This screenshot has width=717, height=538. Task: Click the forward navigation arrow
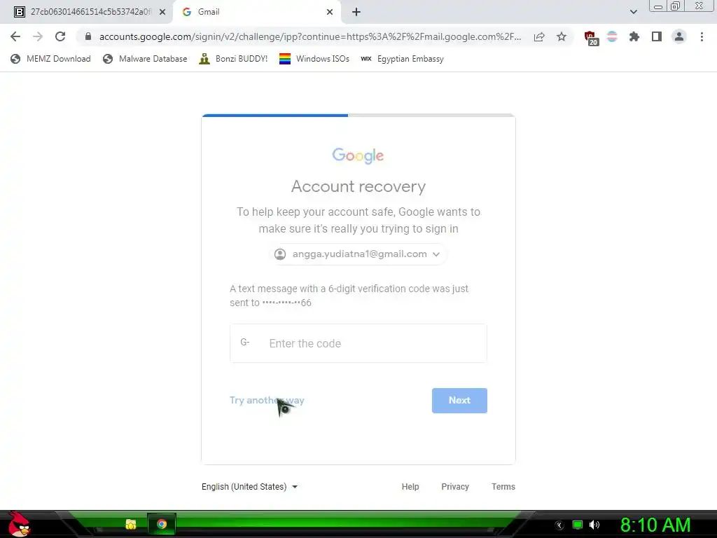coord(38,36)
